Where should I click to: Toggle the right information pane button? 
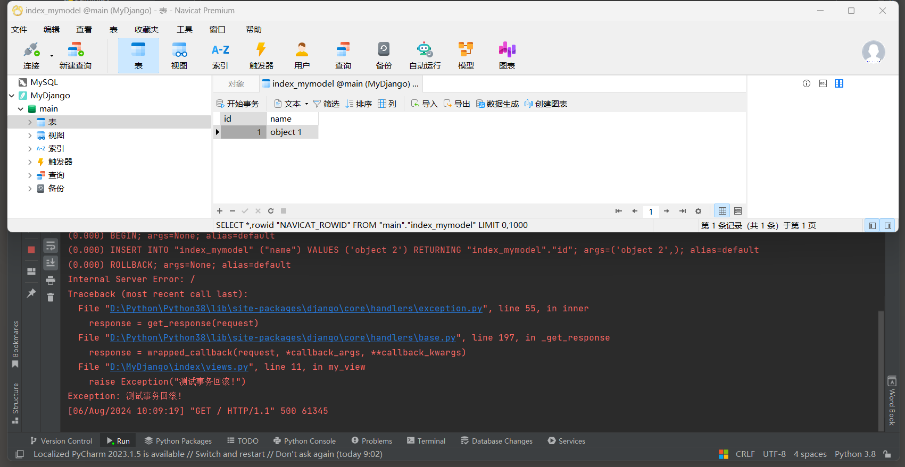[x=888, y=225]
